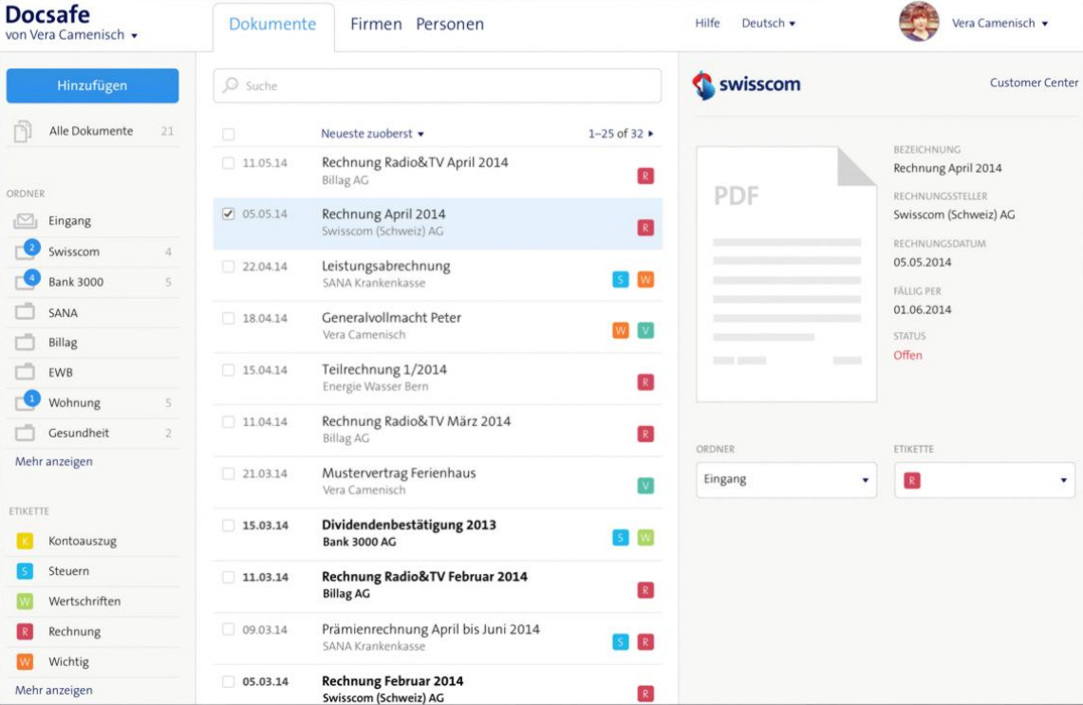Viewport: 1083px width, 705px height.
Task: Open the Hilfe link
Action: (707, 23)
